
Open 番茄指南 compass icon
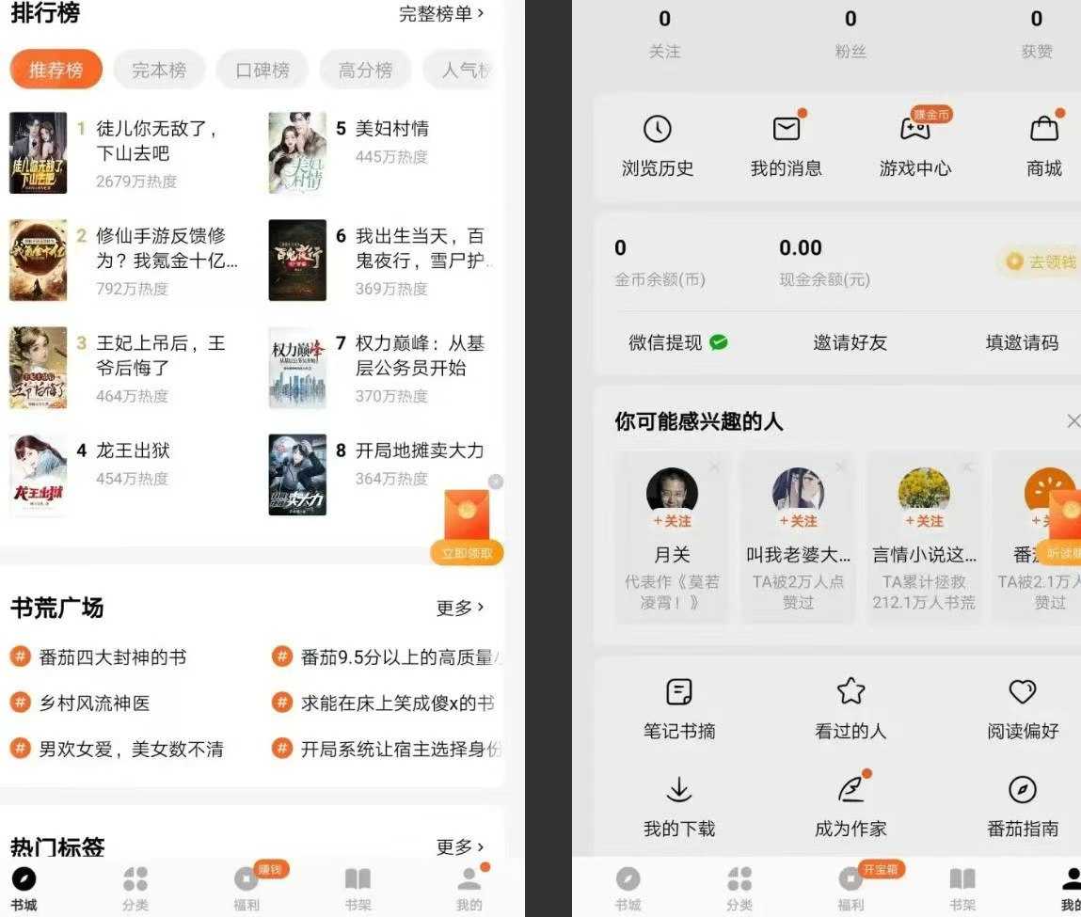point(1022,789)
